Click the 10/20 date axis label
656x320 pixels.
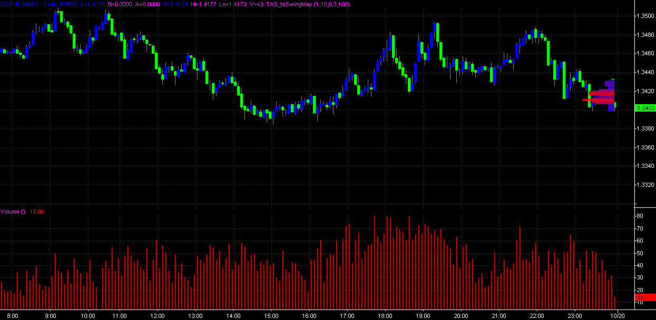point(618,316)
